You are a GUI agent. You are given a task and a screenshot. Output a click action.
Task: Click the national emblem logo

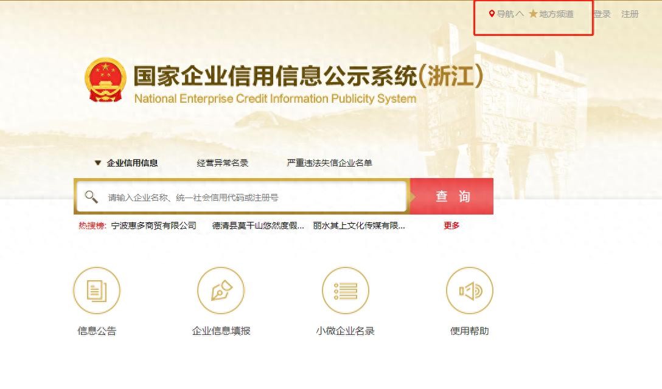pyautogui.click(x=105, y=80)
